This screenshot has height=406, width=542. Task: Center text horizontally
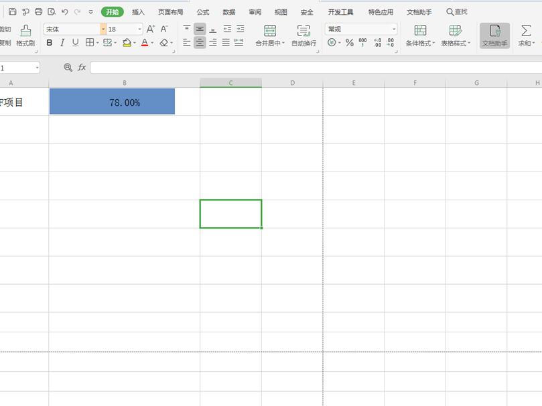click(200, 42)
